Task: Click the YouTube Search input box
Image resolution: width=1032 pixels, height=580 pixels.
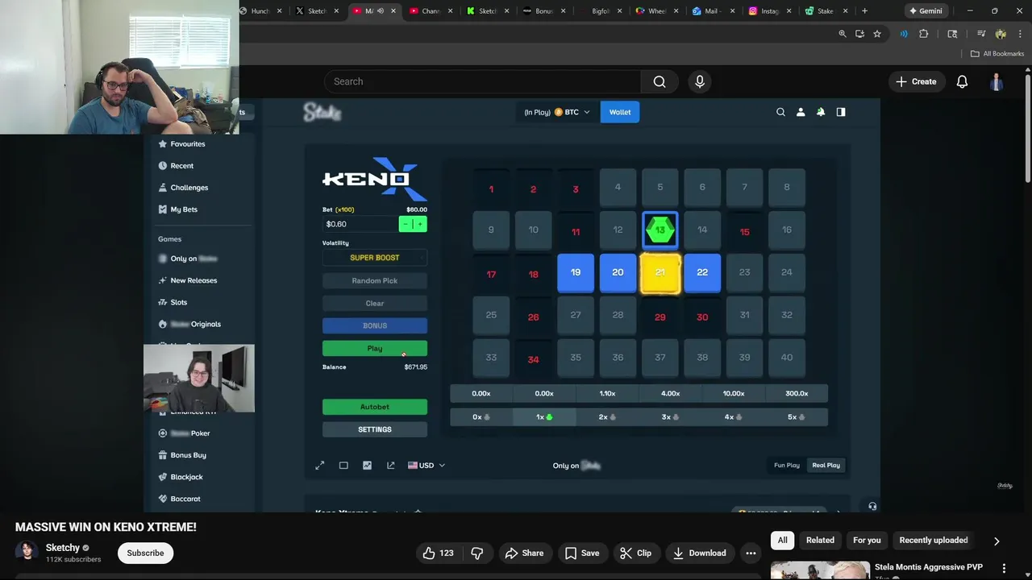Action: point(482,81)
